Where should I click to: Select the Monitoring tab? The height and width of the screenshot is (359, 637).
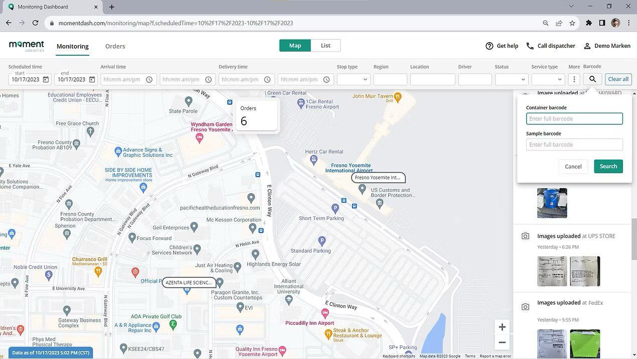tap(72, 46)
